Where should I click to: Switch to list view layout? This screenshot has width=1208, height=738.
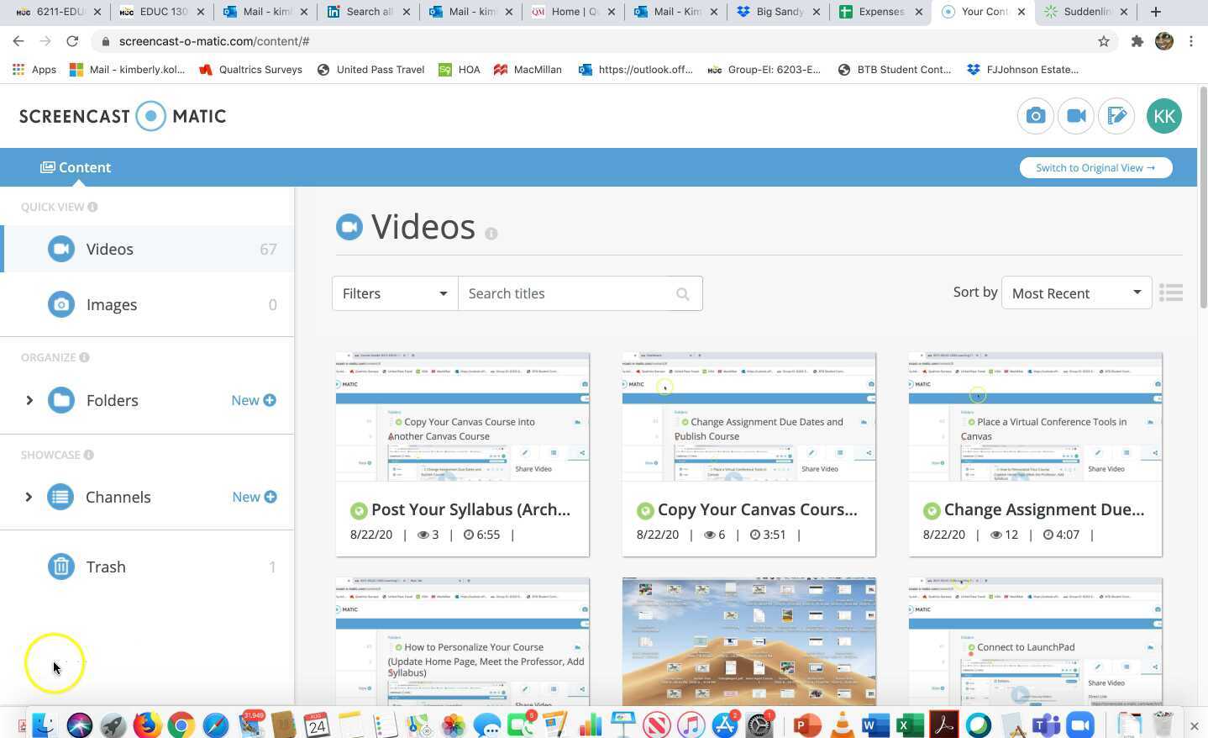tap(1171, 293)
